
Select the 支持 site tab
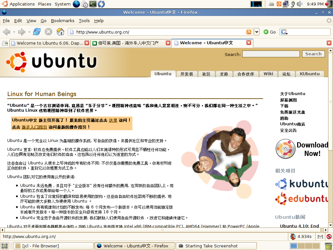coord(224,74)
